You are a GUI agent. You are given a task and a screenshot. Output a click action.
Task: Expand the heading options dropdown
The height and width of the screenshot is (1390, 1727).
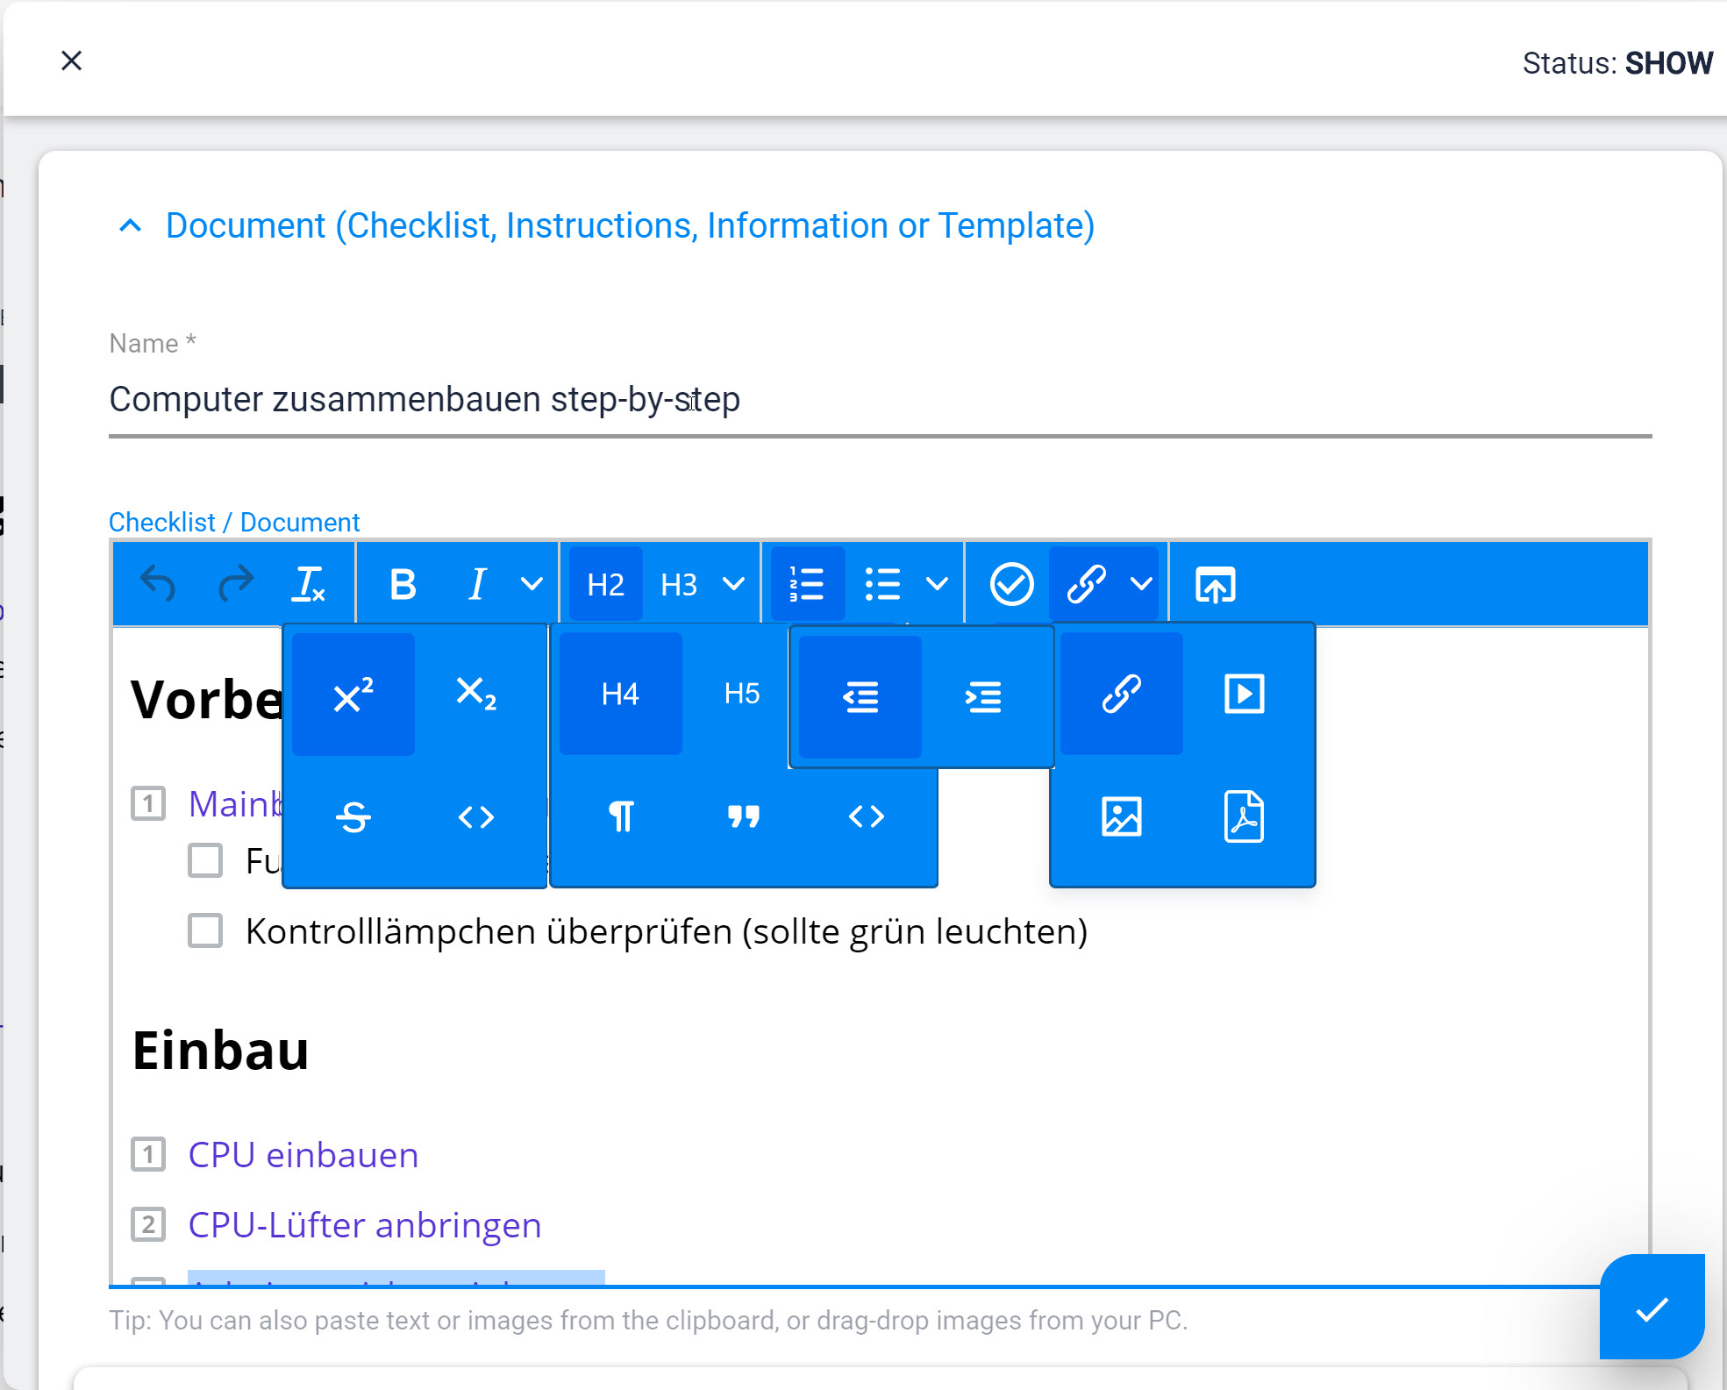coord(733,583)
